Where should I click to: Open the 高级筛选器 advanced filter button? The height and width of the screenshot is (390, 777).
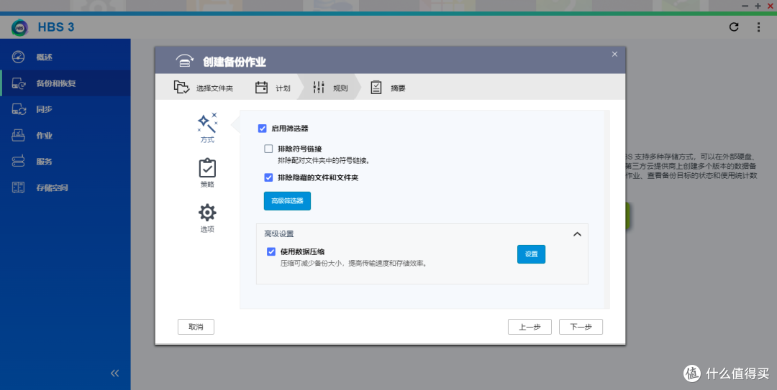[x=287, y=201]
